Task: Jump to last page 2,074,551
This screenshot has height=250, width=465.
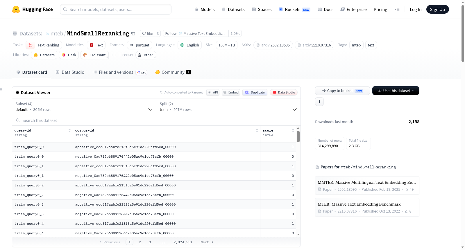Action: click(x=183, y=242)
